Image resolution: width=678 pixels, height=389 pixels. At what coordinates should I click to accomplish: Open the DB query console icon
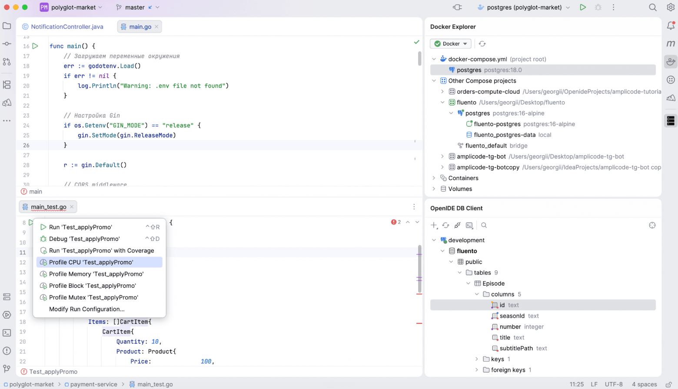469,225
